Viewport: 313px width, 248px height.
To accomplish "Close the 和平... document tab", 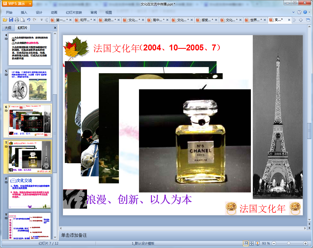I will (95, 20).
